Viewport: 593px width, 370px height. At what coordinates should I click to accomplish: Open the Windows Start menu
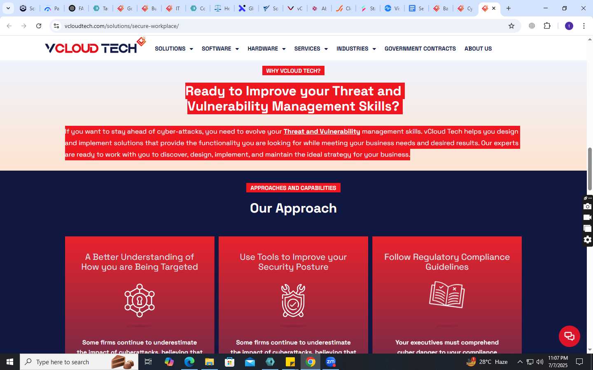click(x=10, y=362)
